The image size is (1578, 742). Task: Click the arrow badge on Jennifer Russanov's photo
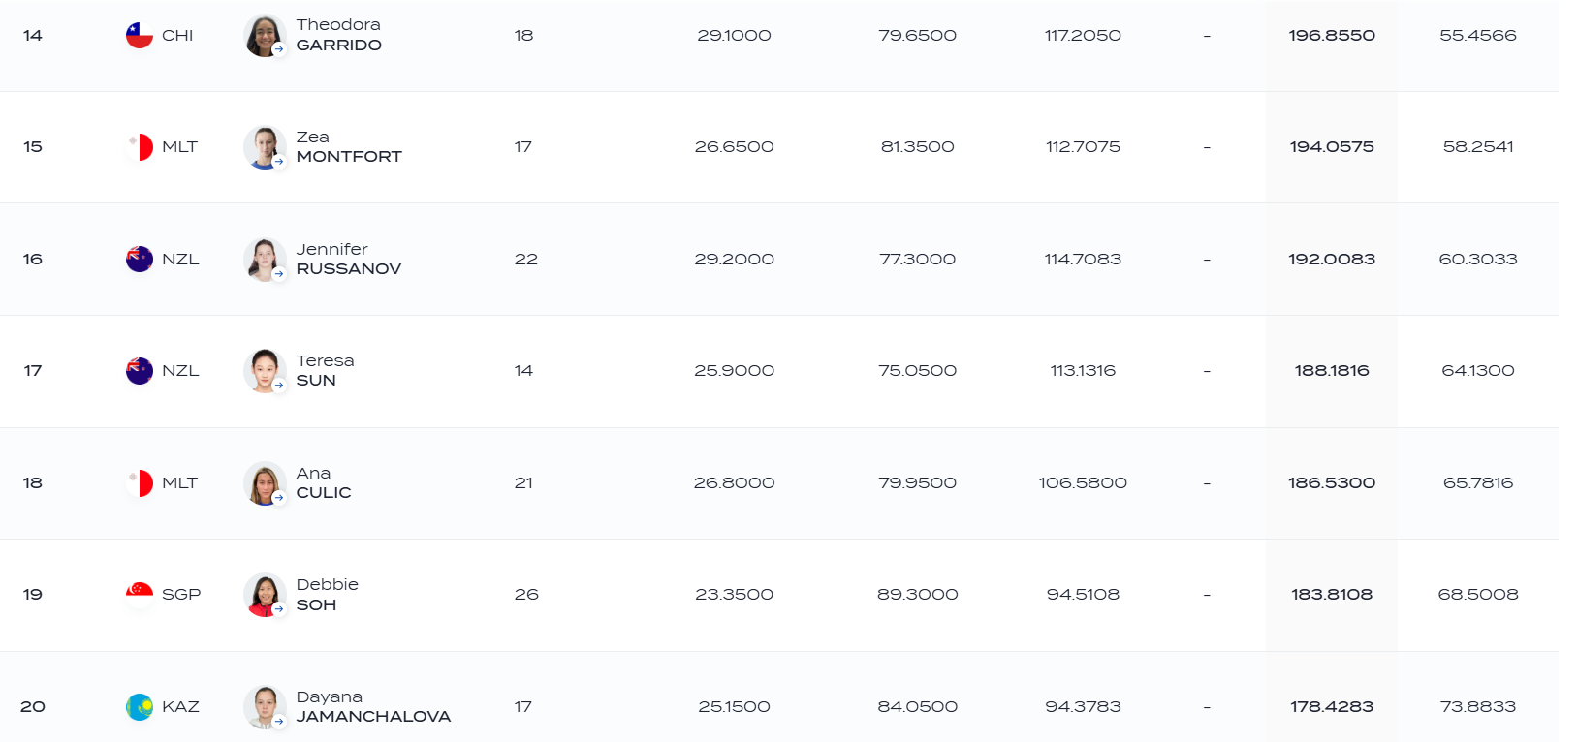pos(279,274)
